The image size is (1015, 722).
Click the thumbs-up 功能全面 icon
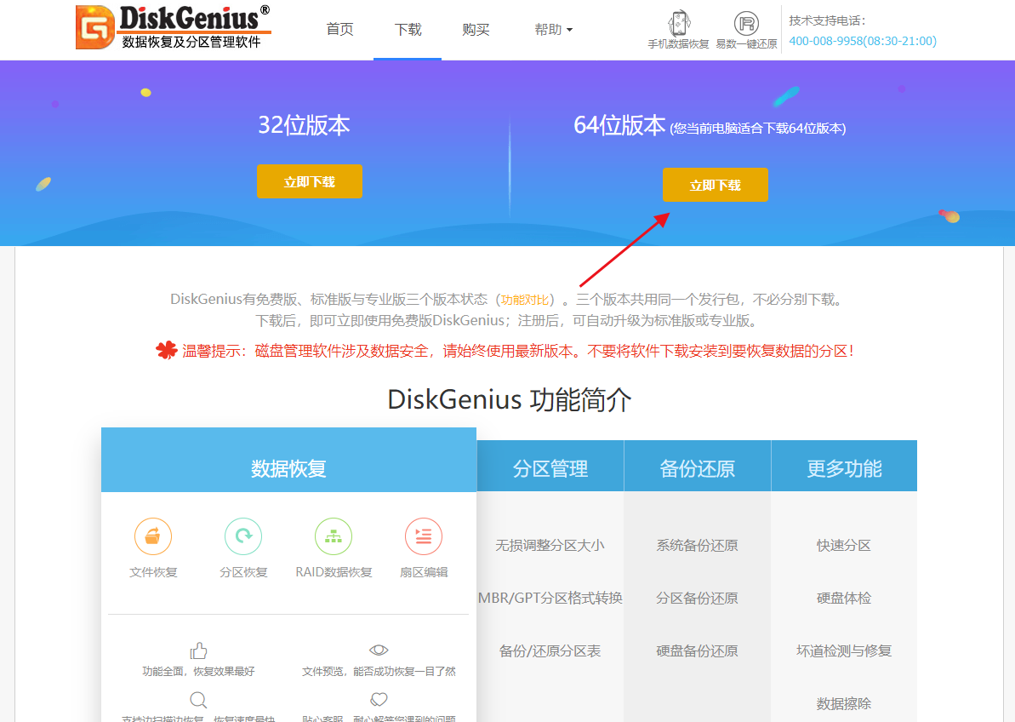point(198,651)
